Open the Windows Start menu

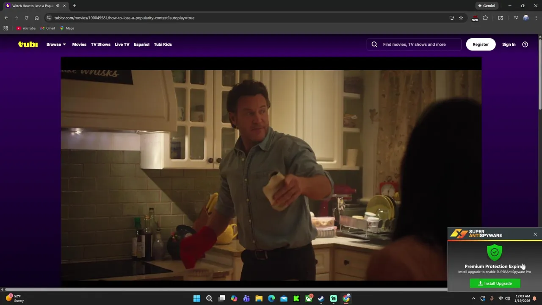click(x=196, y=299)
